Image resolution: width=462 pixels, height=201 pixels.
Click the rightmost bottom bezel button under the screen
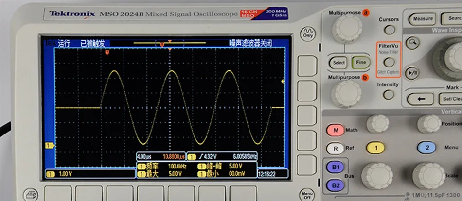(x=243, y=194)
